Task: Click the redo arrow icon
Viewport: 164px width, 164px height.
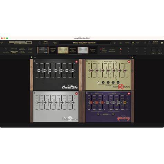Action: (120, 43)
